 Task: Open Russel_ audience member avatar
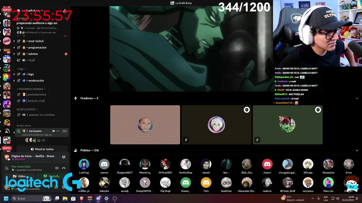186,183
